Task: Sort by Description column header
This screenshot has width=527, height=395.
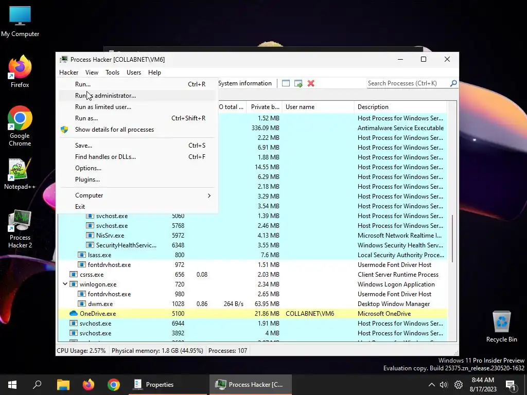Action: point(400,107)
